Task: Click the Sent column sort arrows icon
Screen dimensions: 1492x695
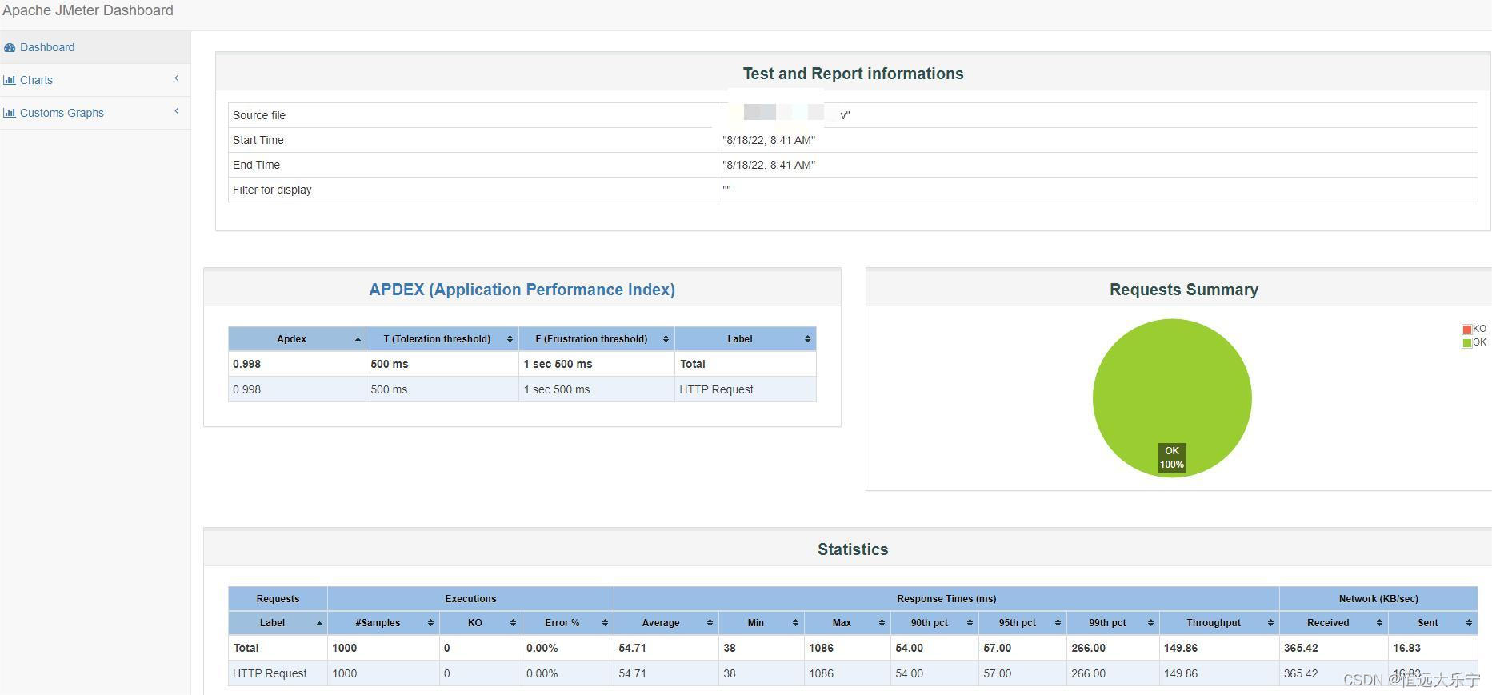Action: (1469, 623)
